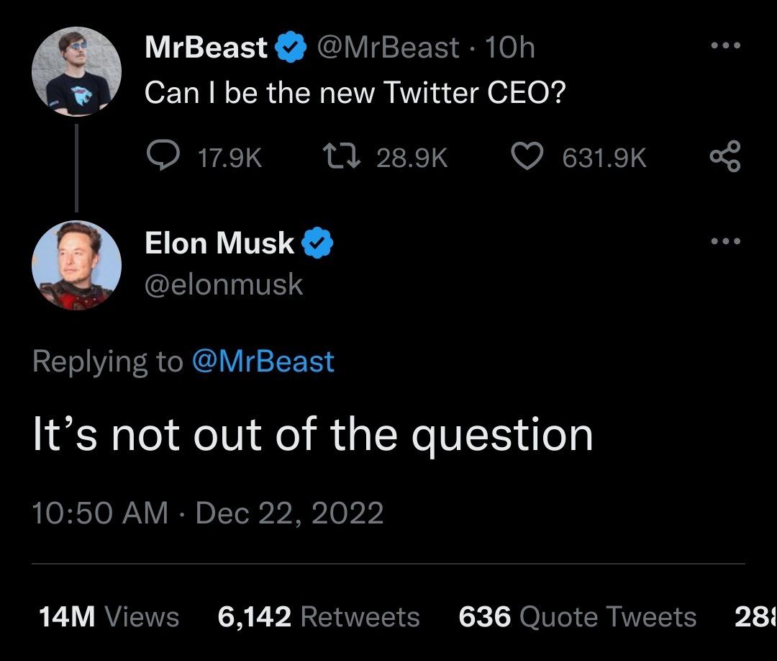Click the MrBeast display name
Screen dimensions: 777x661
coord(206,48)
